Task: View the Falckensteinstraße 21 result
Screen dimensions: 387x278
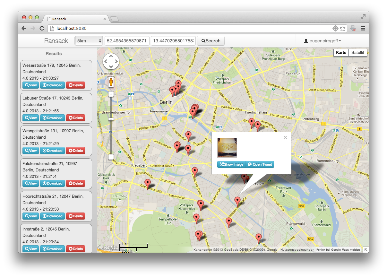Action: 31,183
